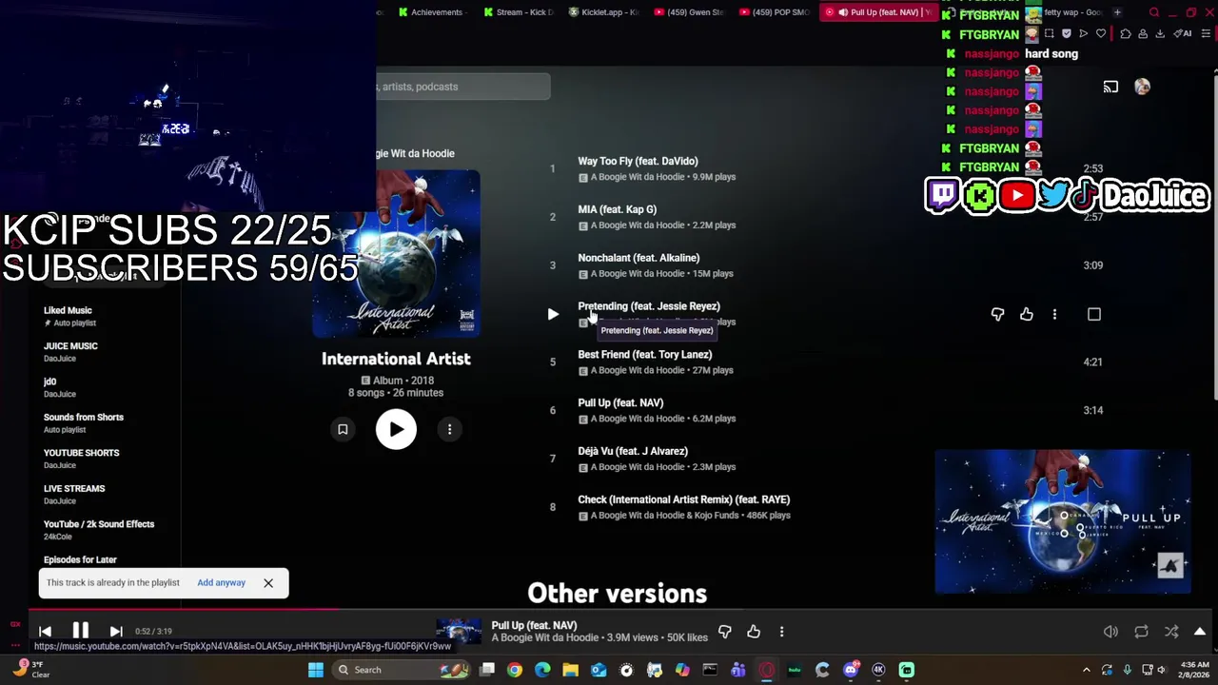Screen dimensions: 1218x685
Task: Pause the playing song
Action: 81,631
